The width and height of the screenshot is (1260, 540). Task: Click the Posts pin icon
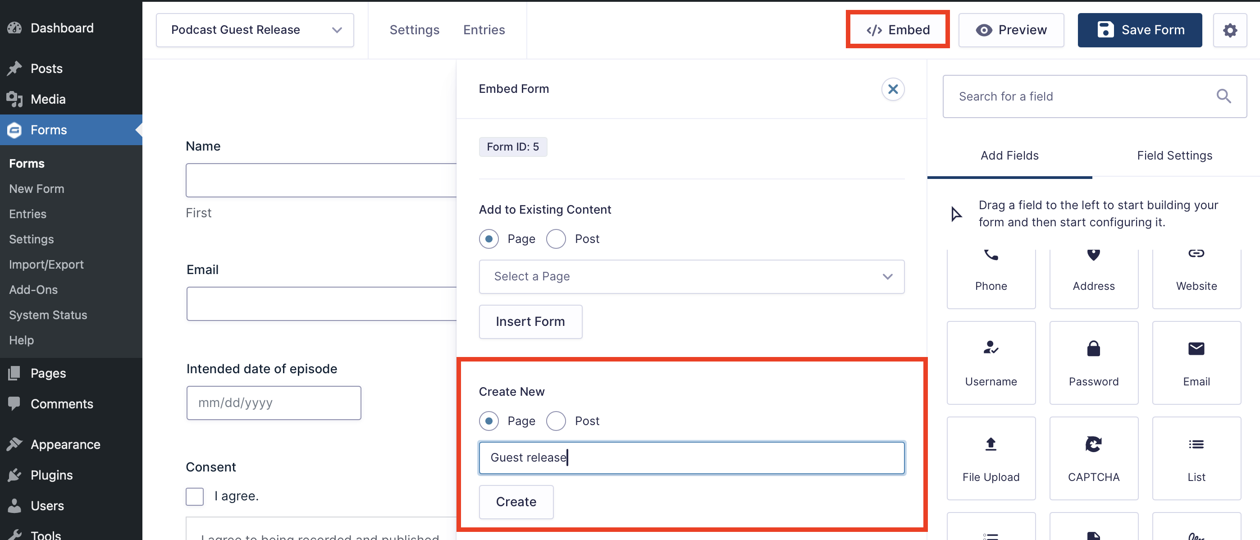[15, 68]
